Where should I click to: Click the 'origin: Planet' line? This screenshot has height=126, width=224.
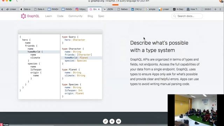[74, 93]
